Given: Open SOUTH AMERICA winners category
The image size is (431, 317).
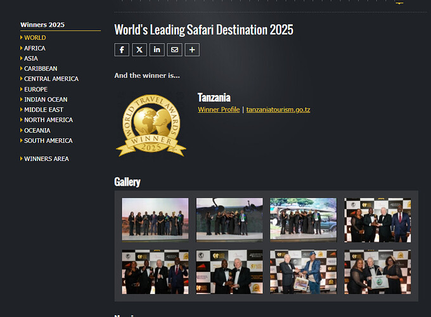Looking at the screenshot, I should coord(48,141).
